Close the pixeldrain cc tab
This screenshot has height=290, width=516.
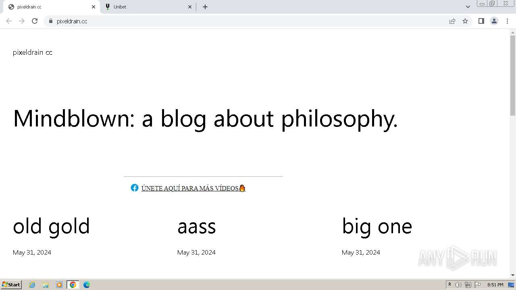coord(94,7)
